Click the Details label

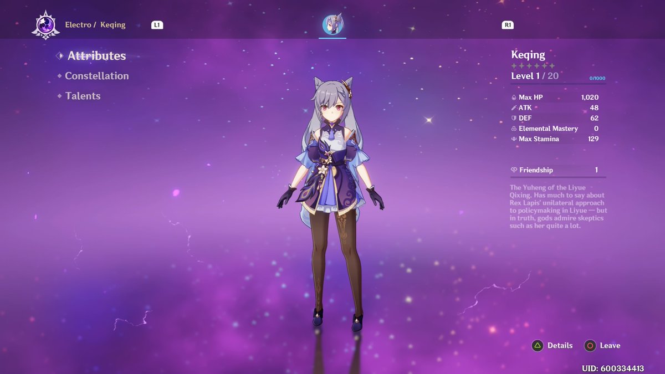point(560,345)
